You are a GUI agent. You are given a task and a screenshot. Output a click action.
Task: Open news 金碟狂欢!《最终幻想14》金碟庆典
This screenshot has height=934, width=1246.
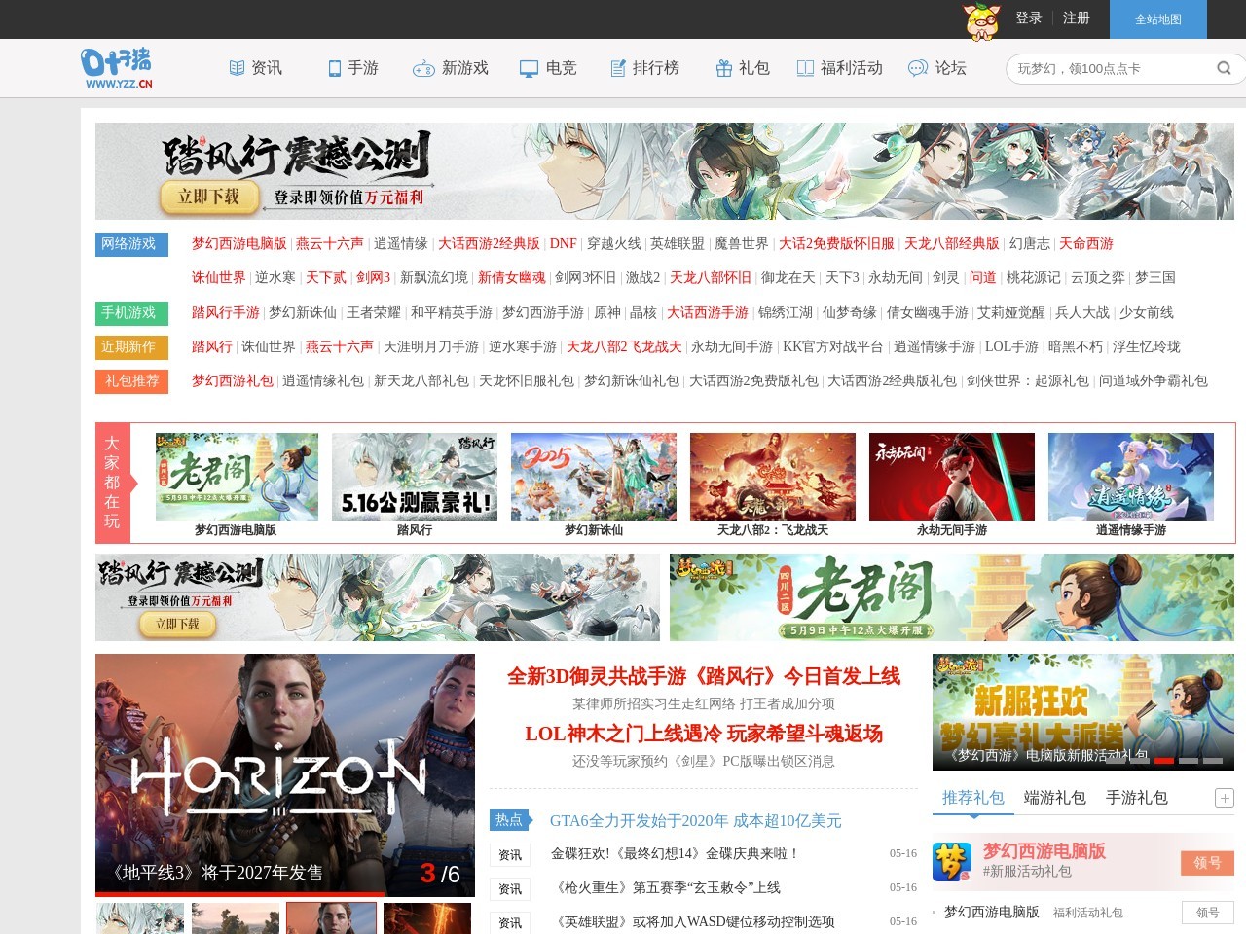(675, 854)
